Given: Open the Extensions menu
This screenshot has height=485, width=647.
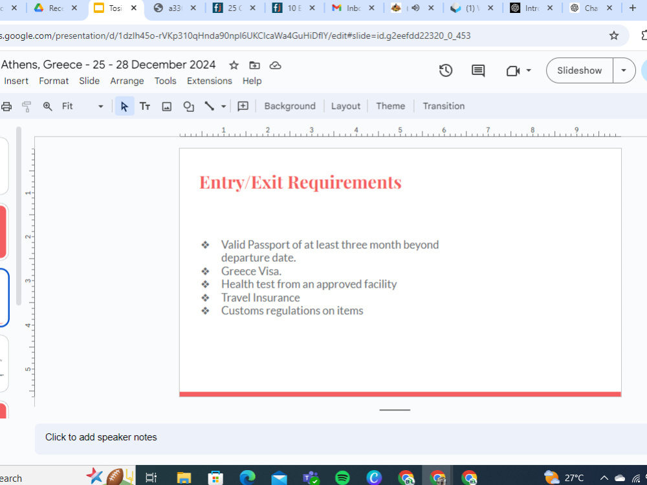Looking at the screenshot, I should coord(209,81).
